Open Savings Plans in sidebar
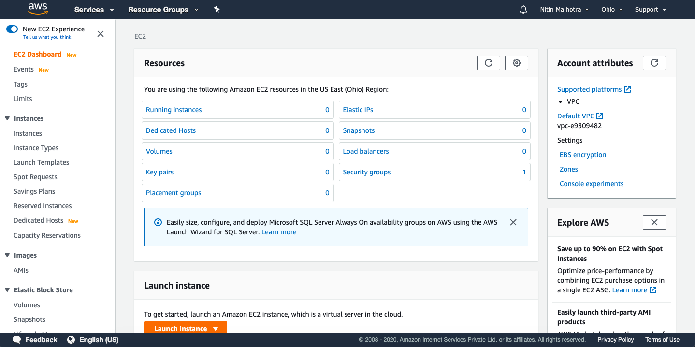Viewport: 695px width, 347px height. click(34, 191)
